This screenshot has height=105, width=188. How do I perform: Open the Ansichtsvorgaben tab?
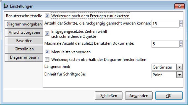coord(24,33)
